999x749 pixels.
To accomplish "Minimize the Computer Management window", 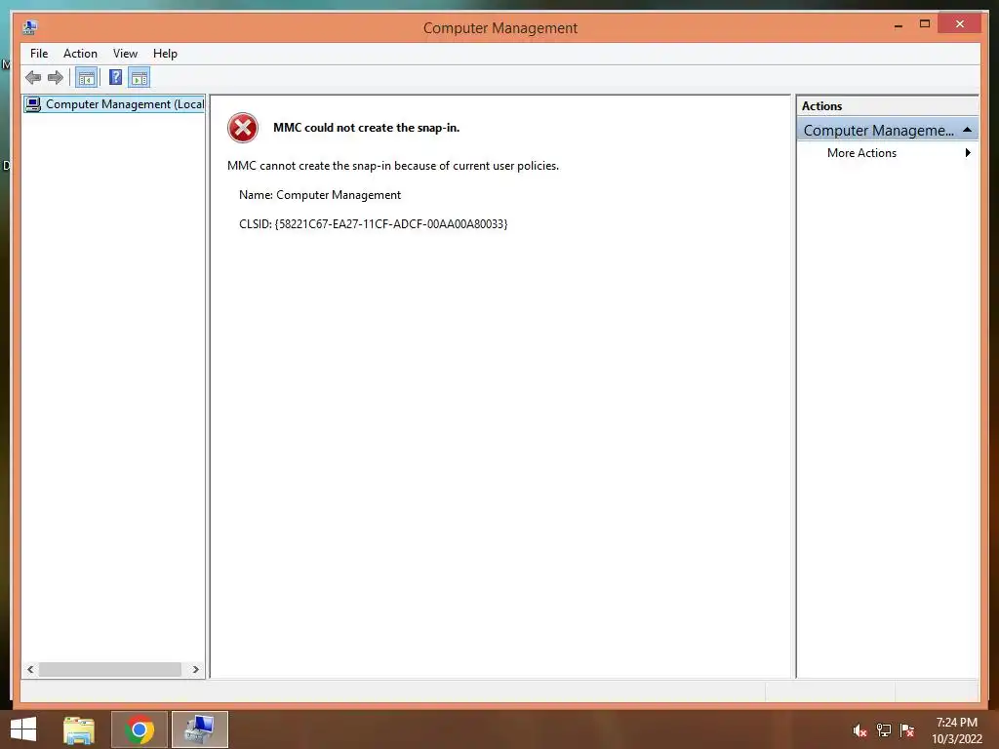I will pos(899,24).
